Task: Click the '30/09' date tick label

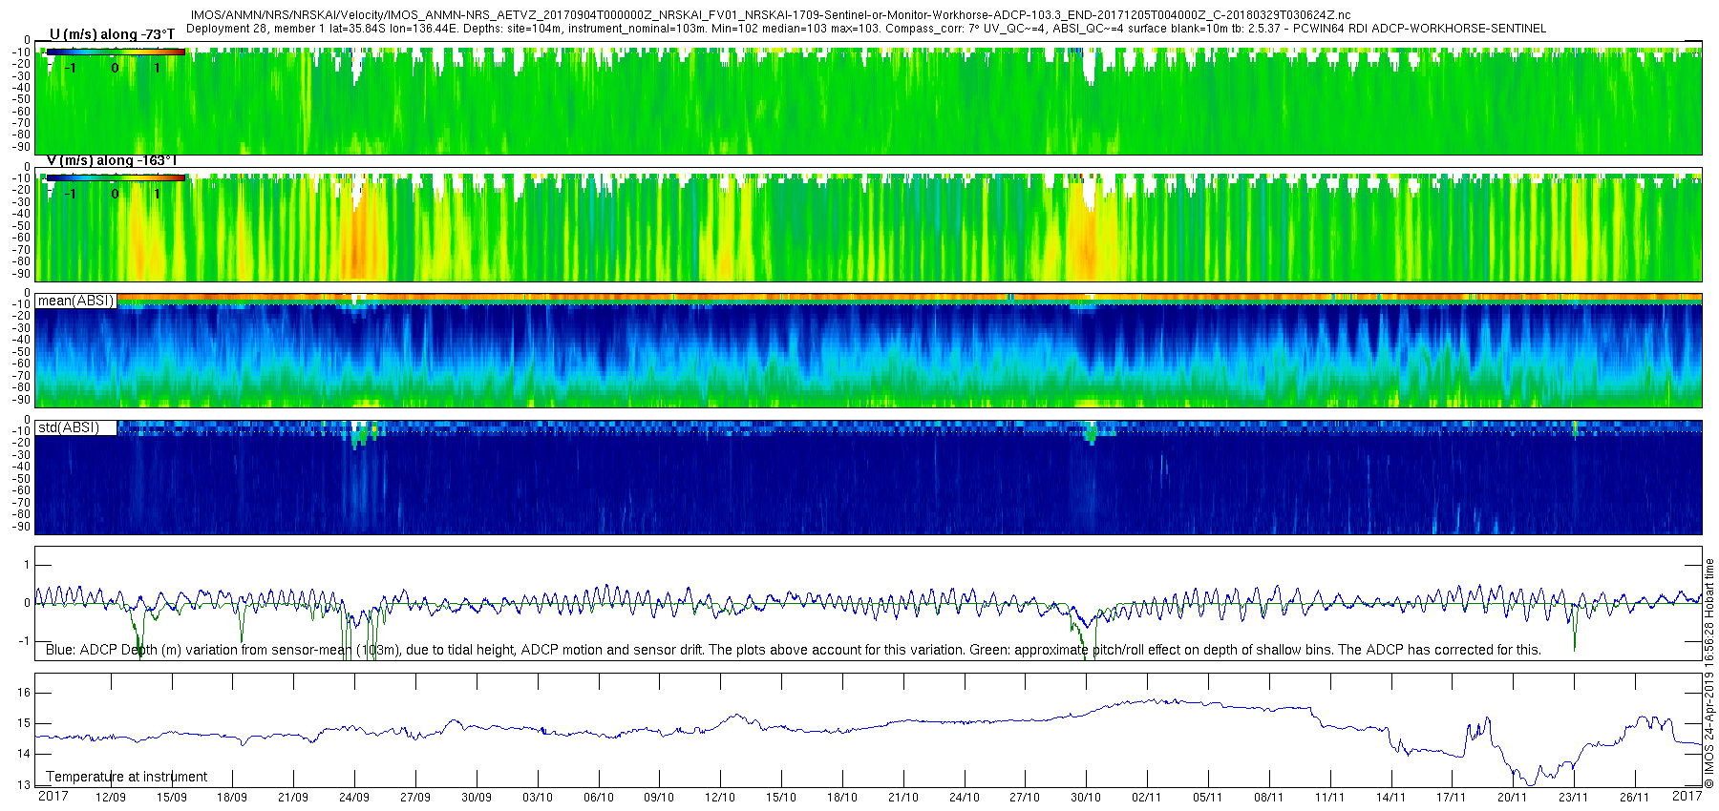Action: (477, 798)
